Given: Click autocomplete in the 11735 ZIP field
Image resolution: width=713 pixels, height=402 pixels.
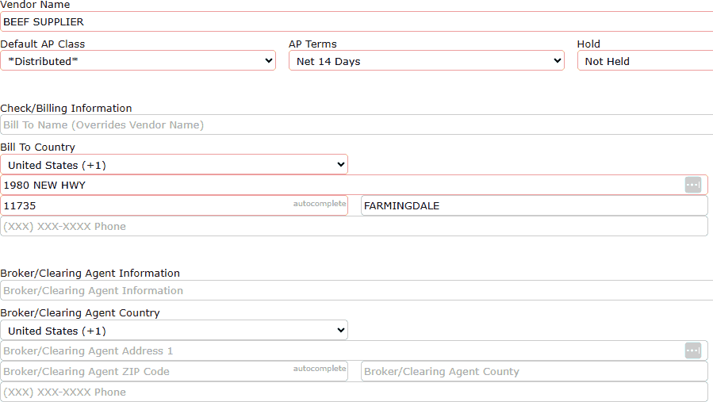Looking at the screenshot, I should (x=320, y=204).
